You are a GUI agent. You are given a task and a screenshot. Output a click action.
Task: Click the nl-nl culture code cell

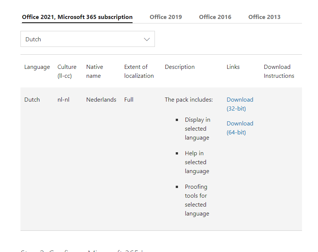point(63,100)
